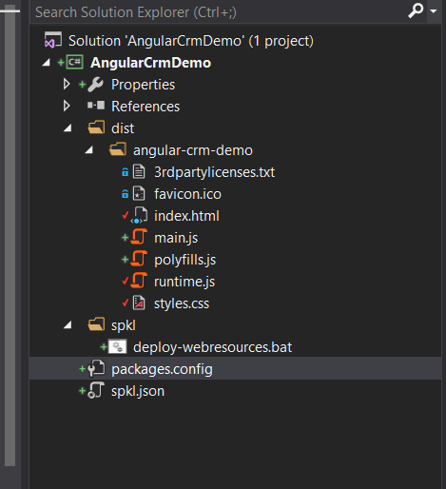
Task: Collapse the dist folder
Action: point(68,128)
